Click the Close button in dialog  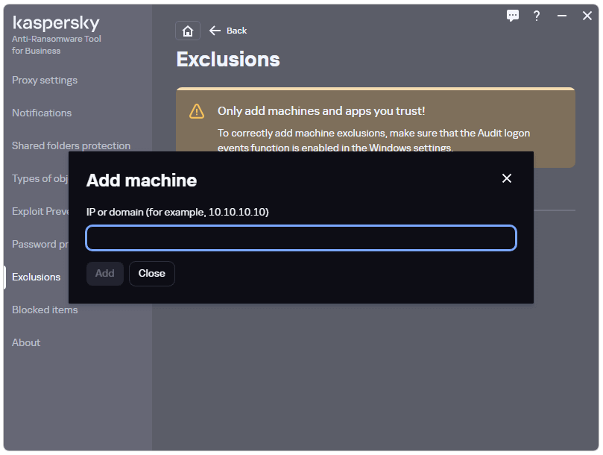pos(152,274)
